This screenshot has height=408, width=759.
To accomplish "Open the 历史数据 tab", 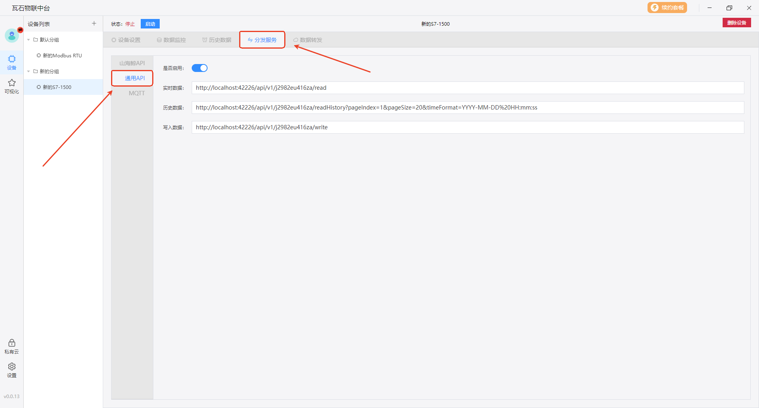I will click(x=217, y=40).
